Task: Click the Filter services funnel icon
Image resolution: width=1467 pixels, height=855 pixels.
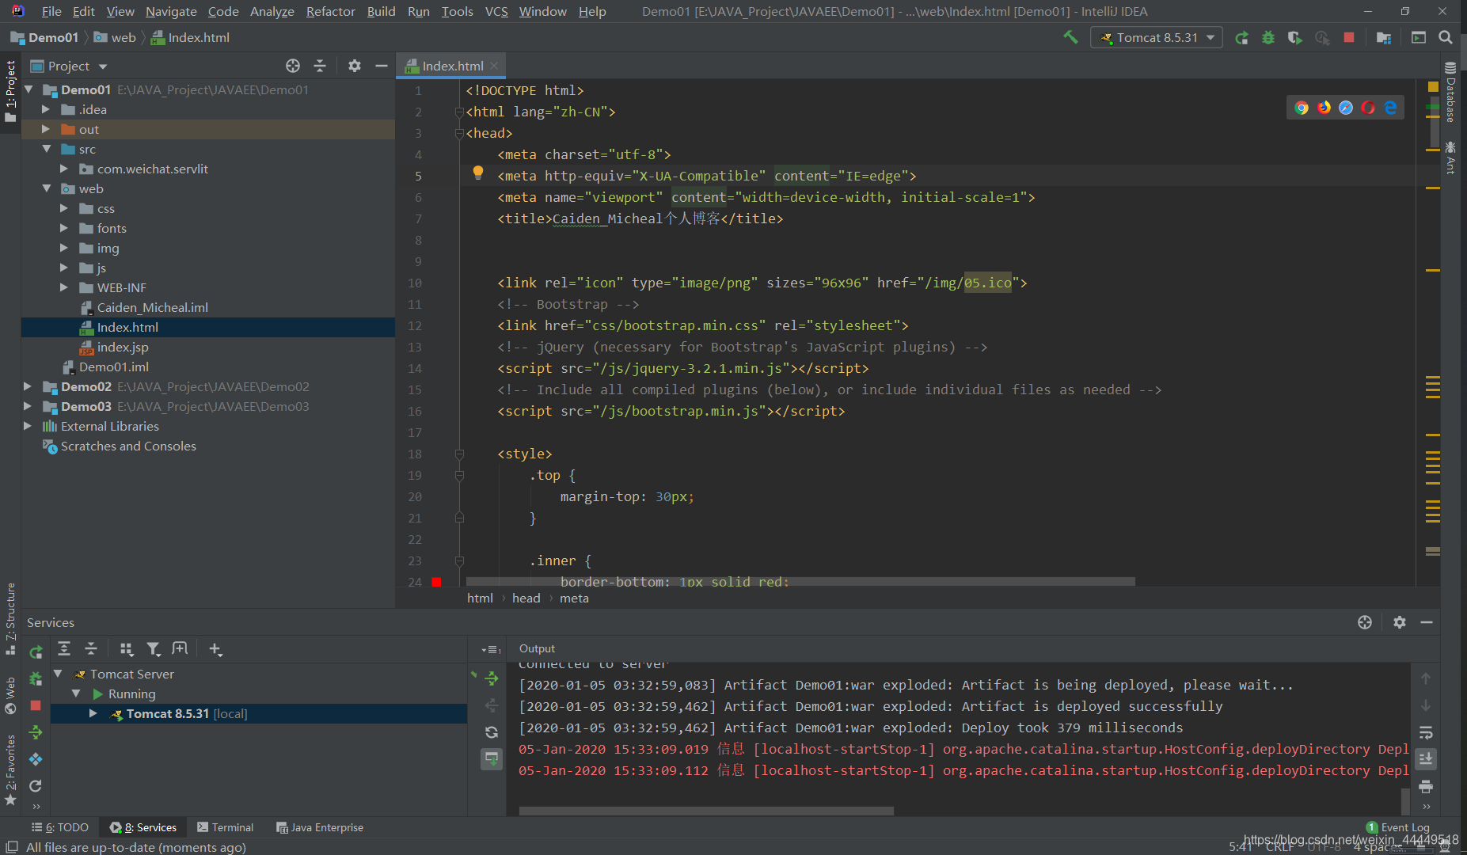Action: (x=154, y=649)
